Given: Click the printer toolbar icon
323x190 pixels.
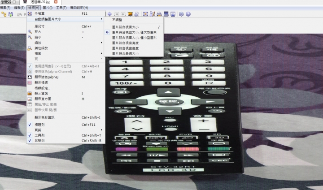Looking at the screenshot, I should pos(159,14).
